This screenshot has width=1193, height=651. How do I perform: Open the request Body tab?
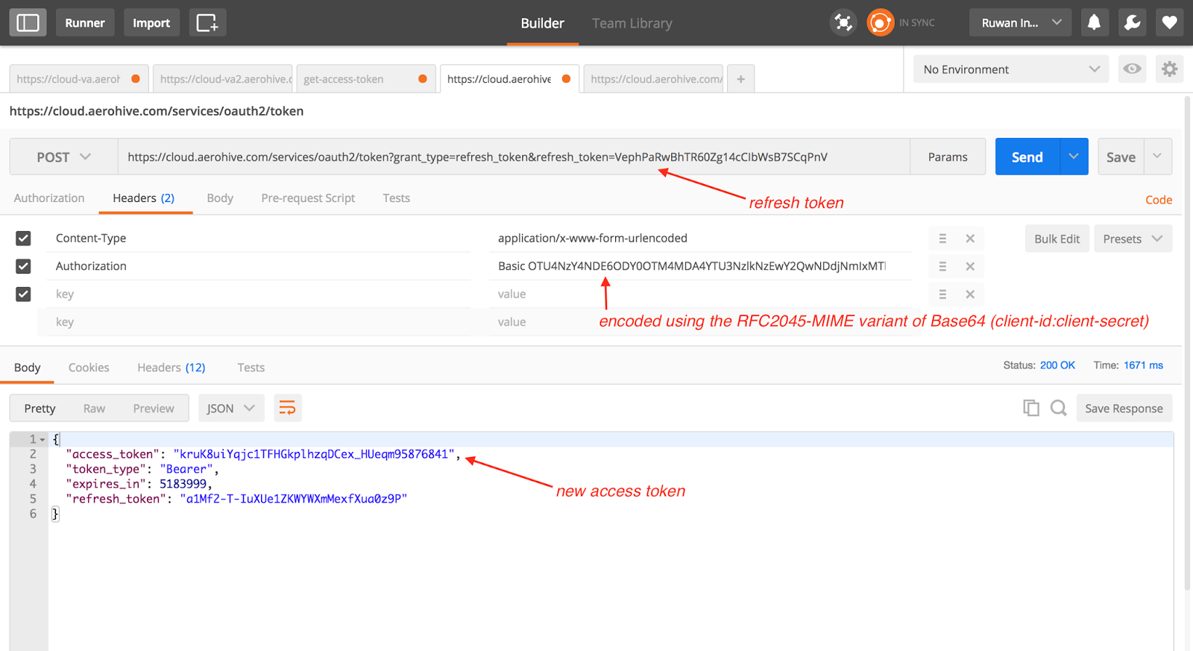point(220,198)
